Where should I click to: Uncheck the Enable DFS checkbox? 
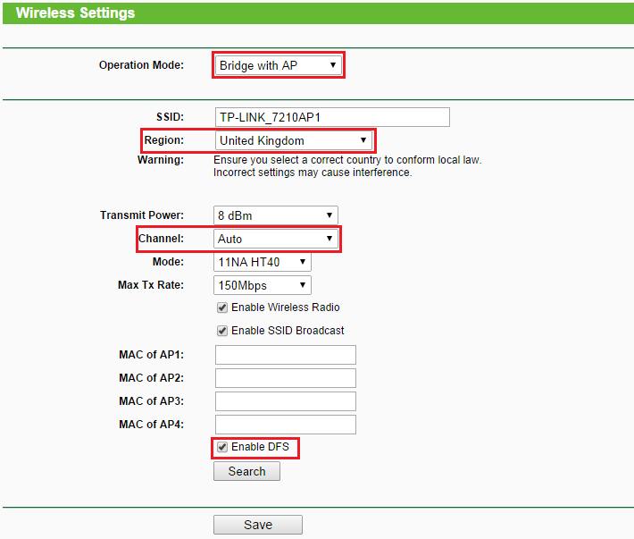(x=222, y=447)
